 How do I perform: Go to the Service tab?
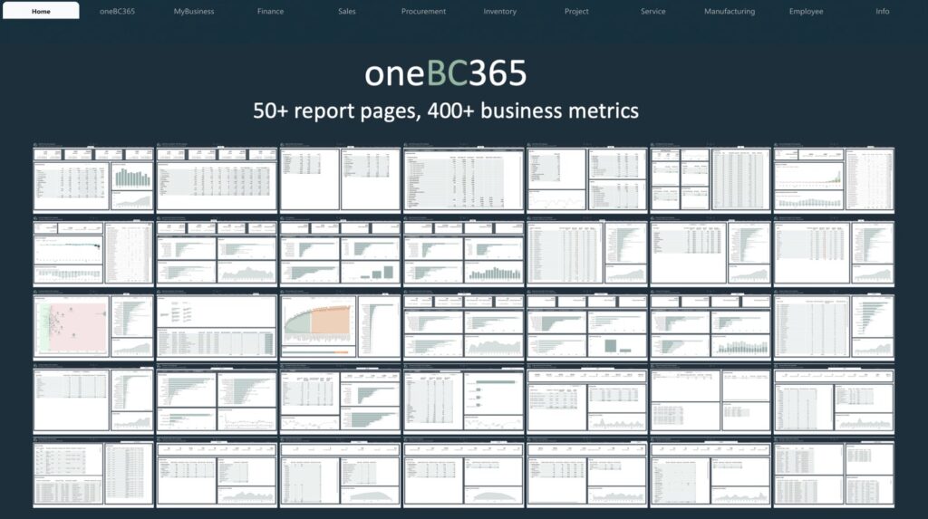pos(652,11)
